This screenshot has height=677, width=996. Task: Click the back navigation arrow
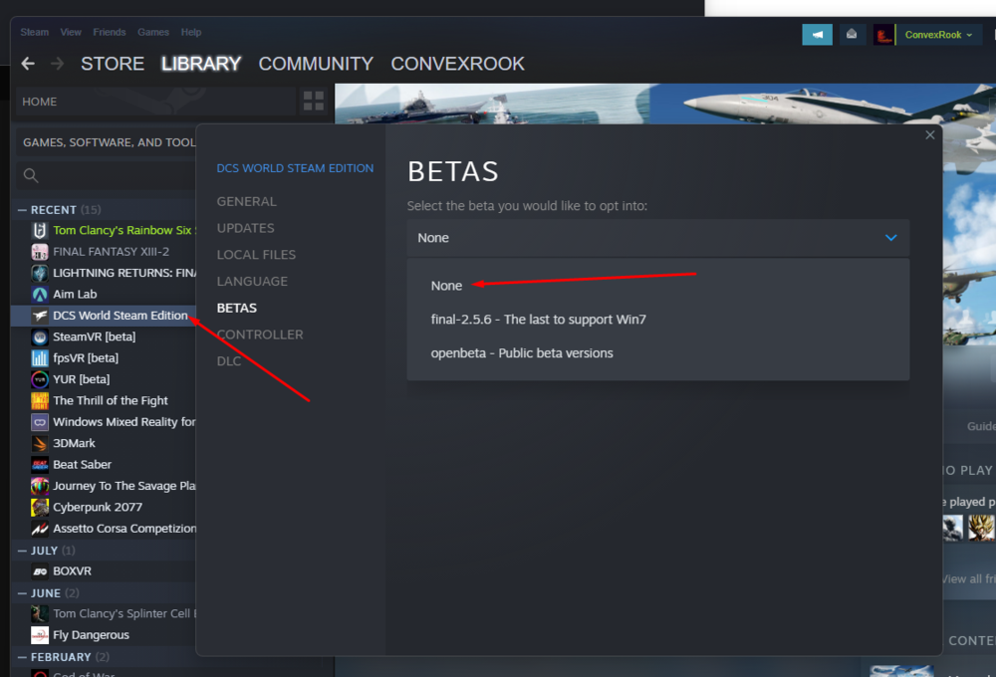pyautogui.click(x=27, y=64)
